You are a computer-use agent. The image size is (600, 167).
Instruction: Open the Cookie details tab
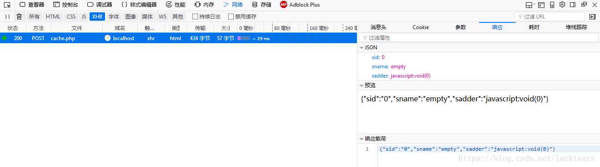coord(420,27)
